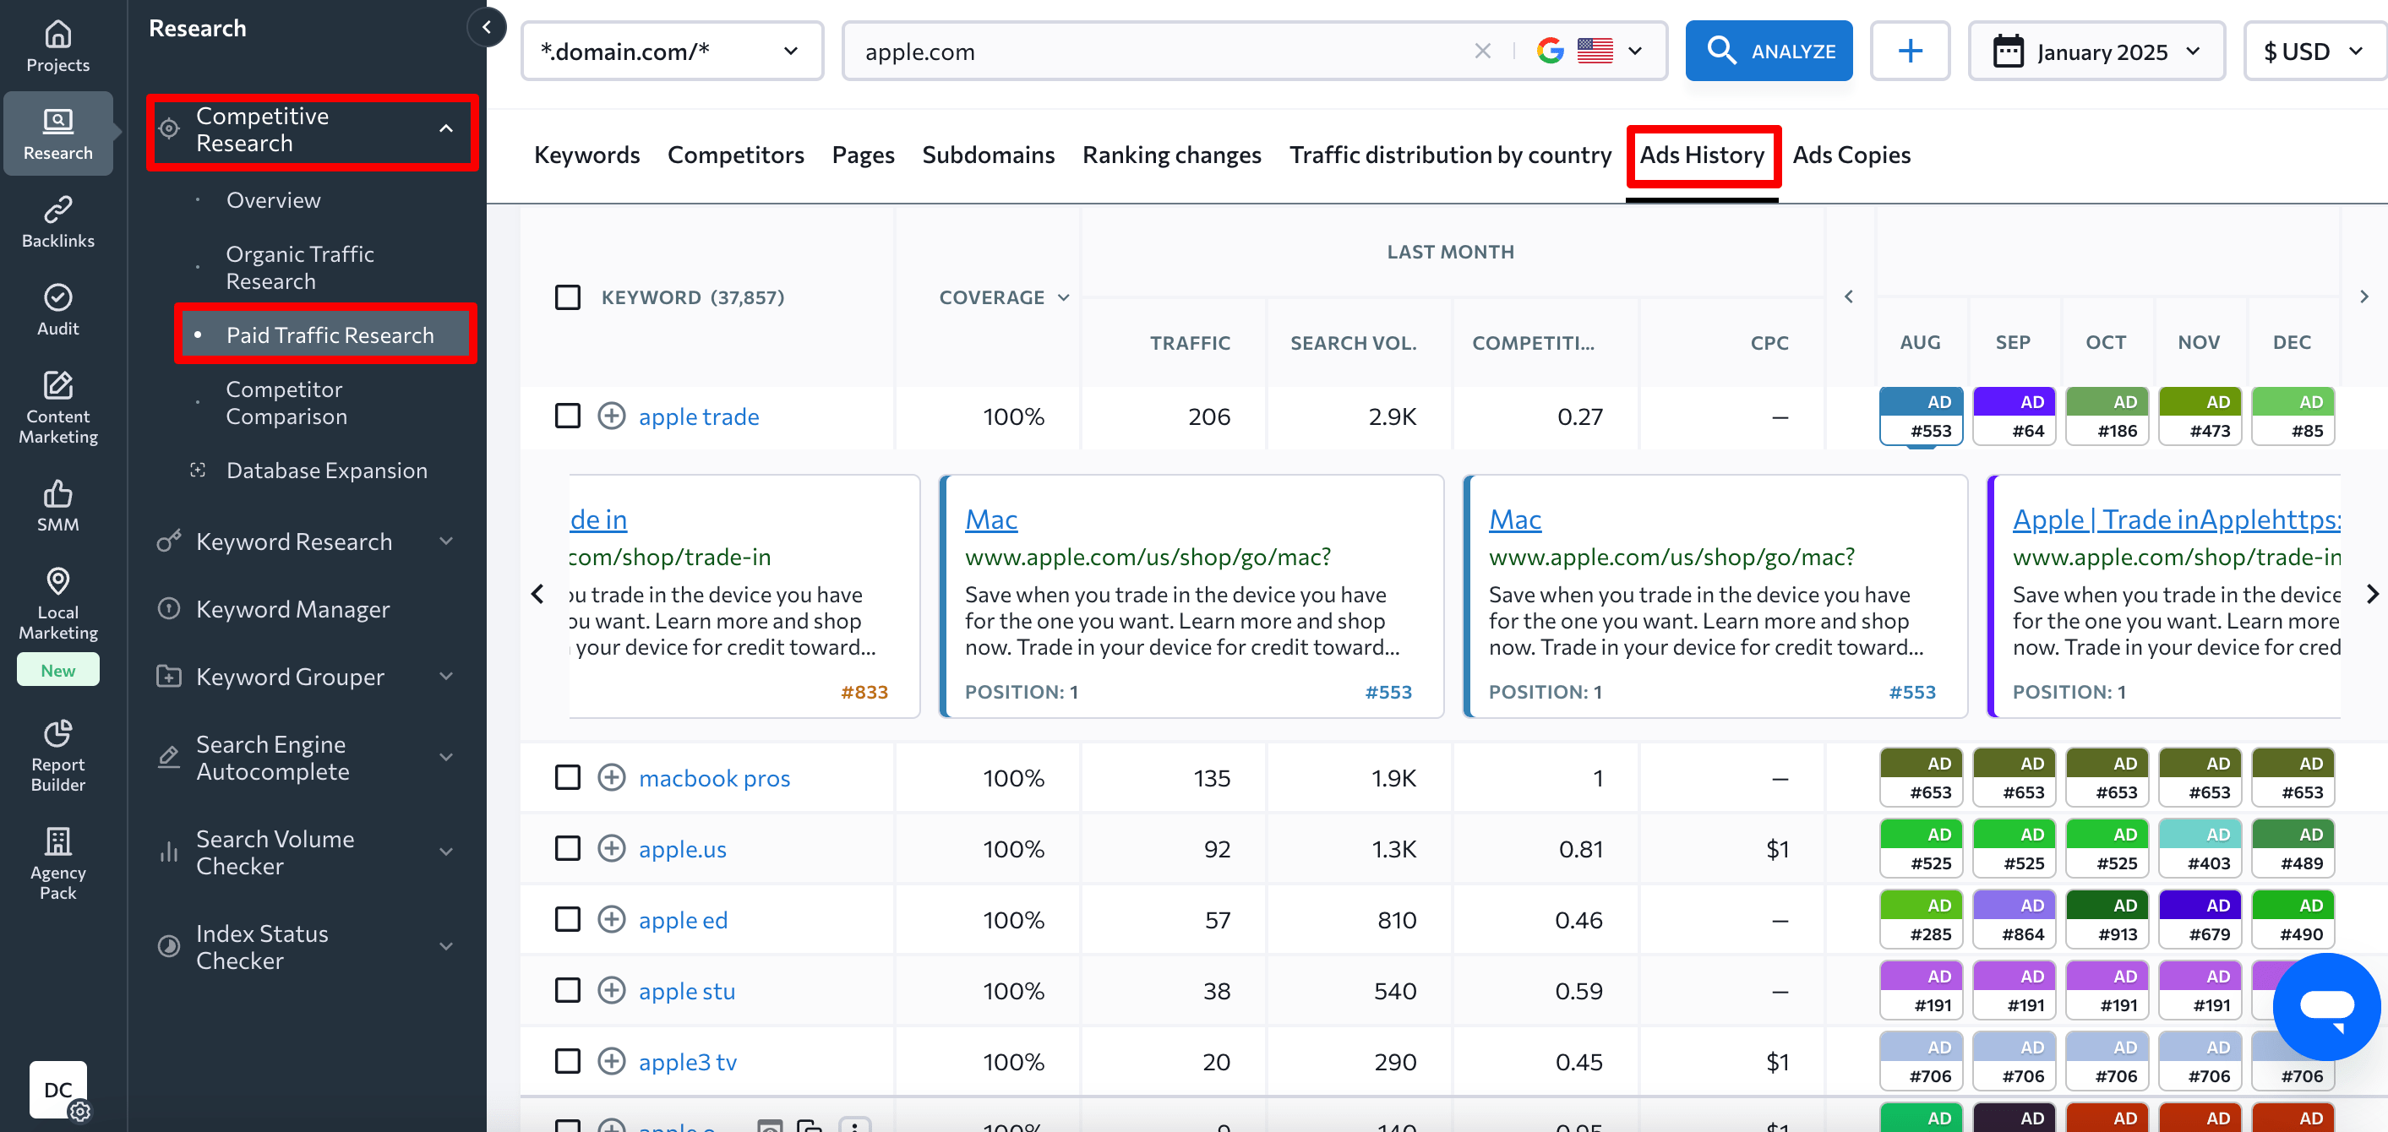
Task: Switch to the Subdomains tab
Action: (988, 154)
